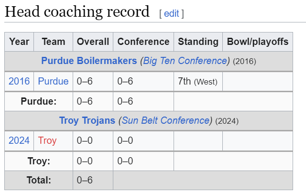Click the Standing column header
Viewport: 306px width, 193px height.
(x=198, y=42)
